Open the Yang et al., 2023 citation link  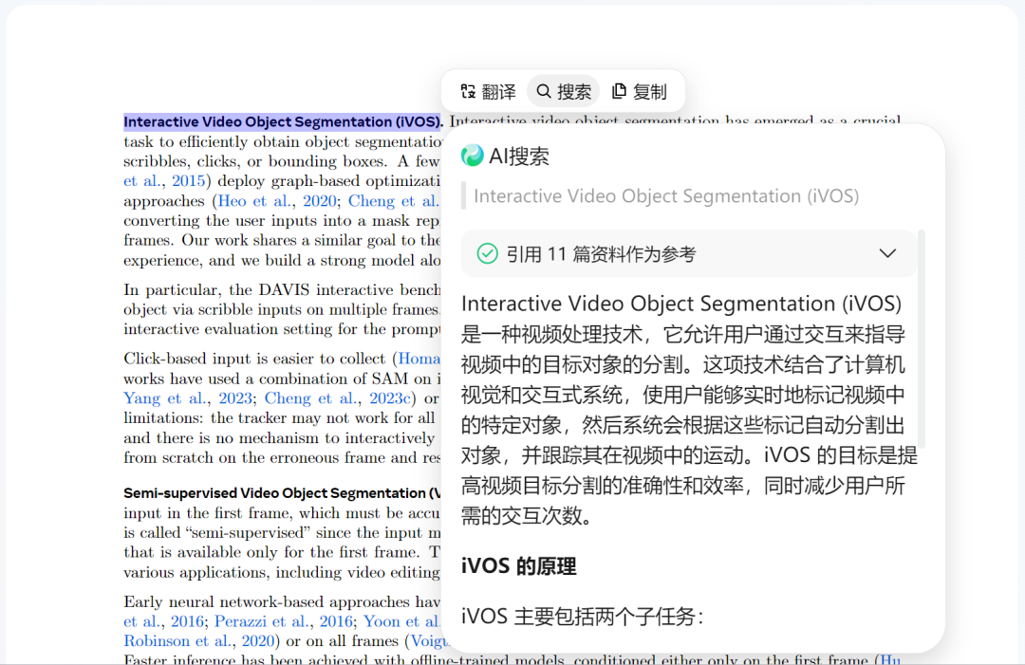(x=187, y=398)
